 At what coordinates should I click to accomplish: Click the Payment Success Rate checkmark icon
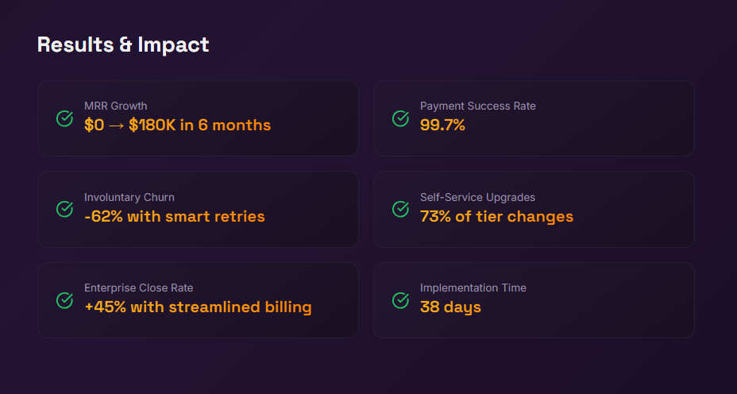pos(401,118)
